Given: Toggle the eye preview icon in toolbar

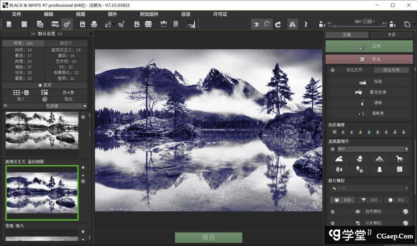Looking at the screenshot, I should pos(256,24).
